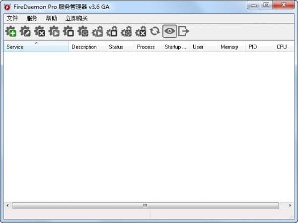Screen dimensions: 298x223
Task: Open the 帮助 menu
Action: pos(51,18)
